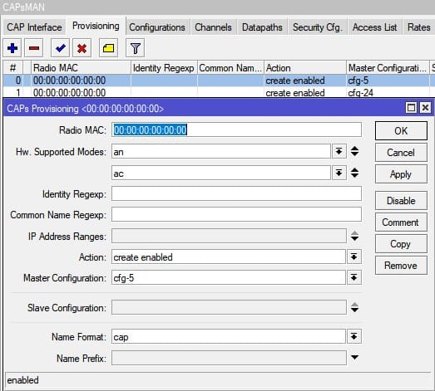Enable rule using blue checkmark icon

pos(60,48)
